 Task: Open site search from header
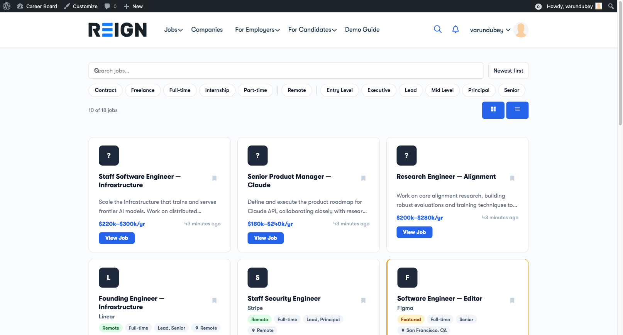[438, 29]
